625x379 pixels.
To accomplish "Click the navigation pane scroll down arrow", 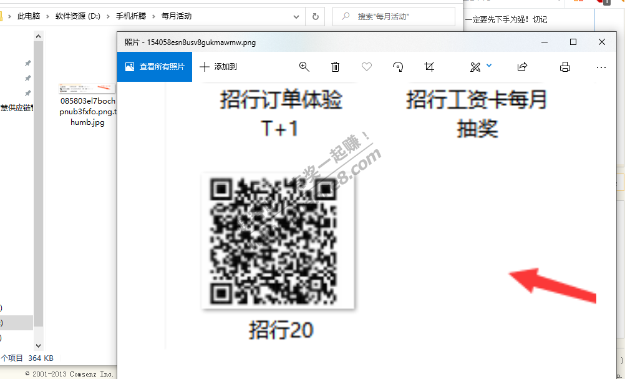I will pos(38,345).
